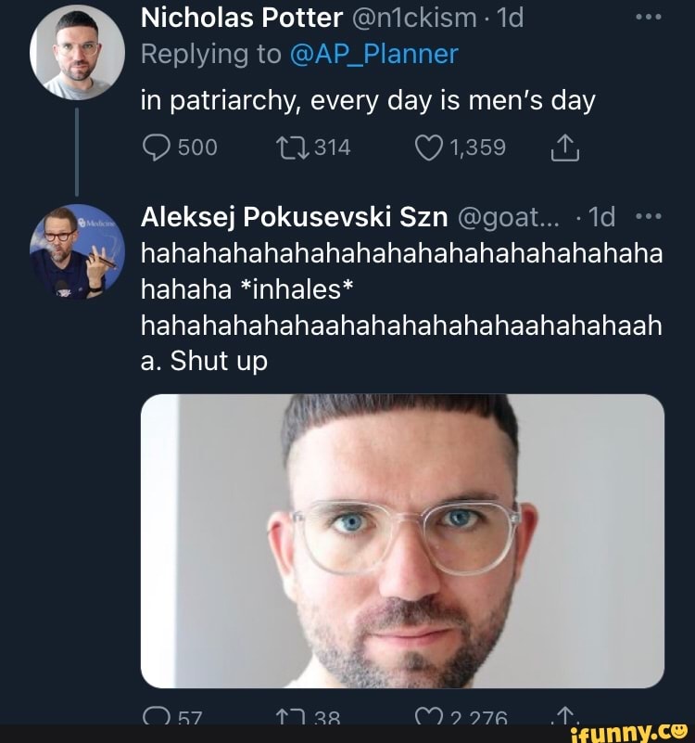Open the 'in patriarchy' tweet text
The width and height of the screenshot is (695, 743).
coord(367,100)
